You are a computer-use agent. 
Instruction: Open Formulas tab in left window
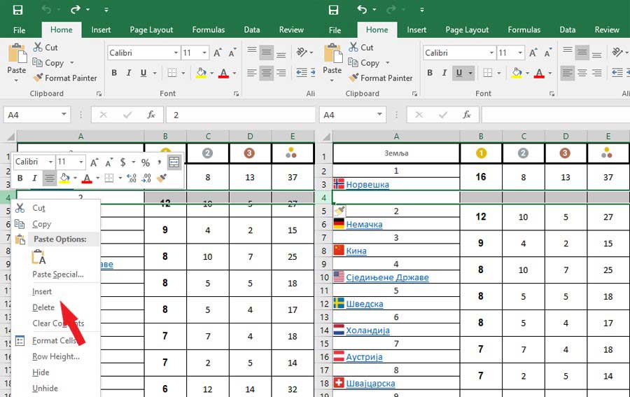(209, 29)
